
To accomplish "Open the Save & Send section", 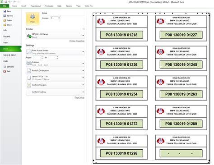I will [x=9, y=55].
